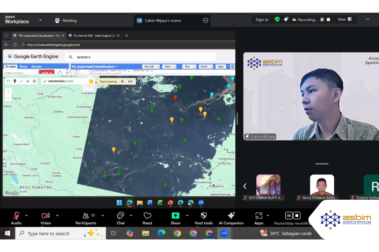Open the Save button dropdown arrow
379x252 pixels.
[174, 66]
